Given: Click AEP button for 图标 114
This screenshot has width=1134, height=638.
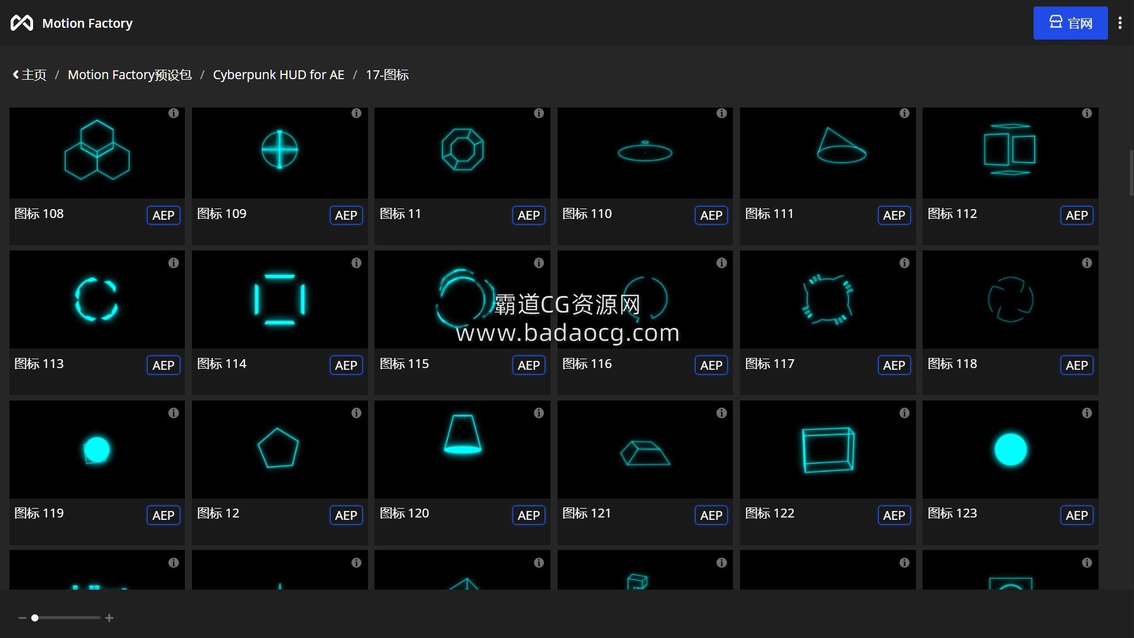Looking at the screenshot, I should tap(346, 365).
